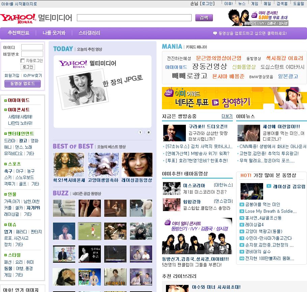Open 셀카 under 인물 category
Viewport: 307px width, 292px height.
coord(19,208)
